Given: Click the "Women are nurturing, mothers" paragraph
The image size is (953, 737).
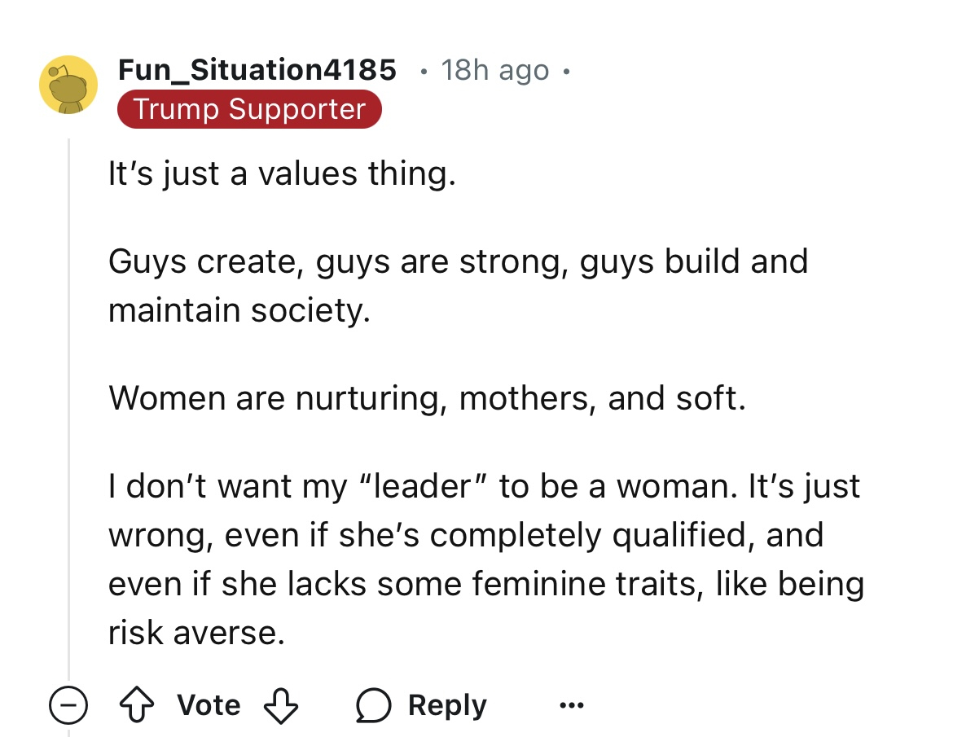Looking at the screenshot, I should tap(427, 398).
